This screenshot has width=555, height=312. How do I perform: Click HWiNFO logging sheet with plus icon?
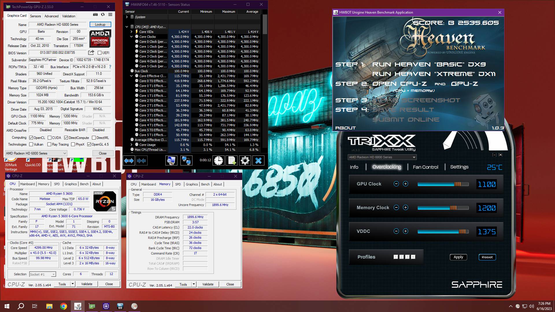coord(232,161)
